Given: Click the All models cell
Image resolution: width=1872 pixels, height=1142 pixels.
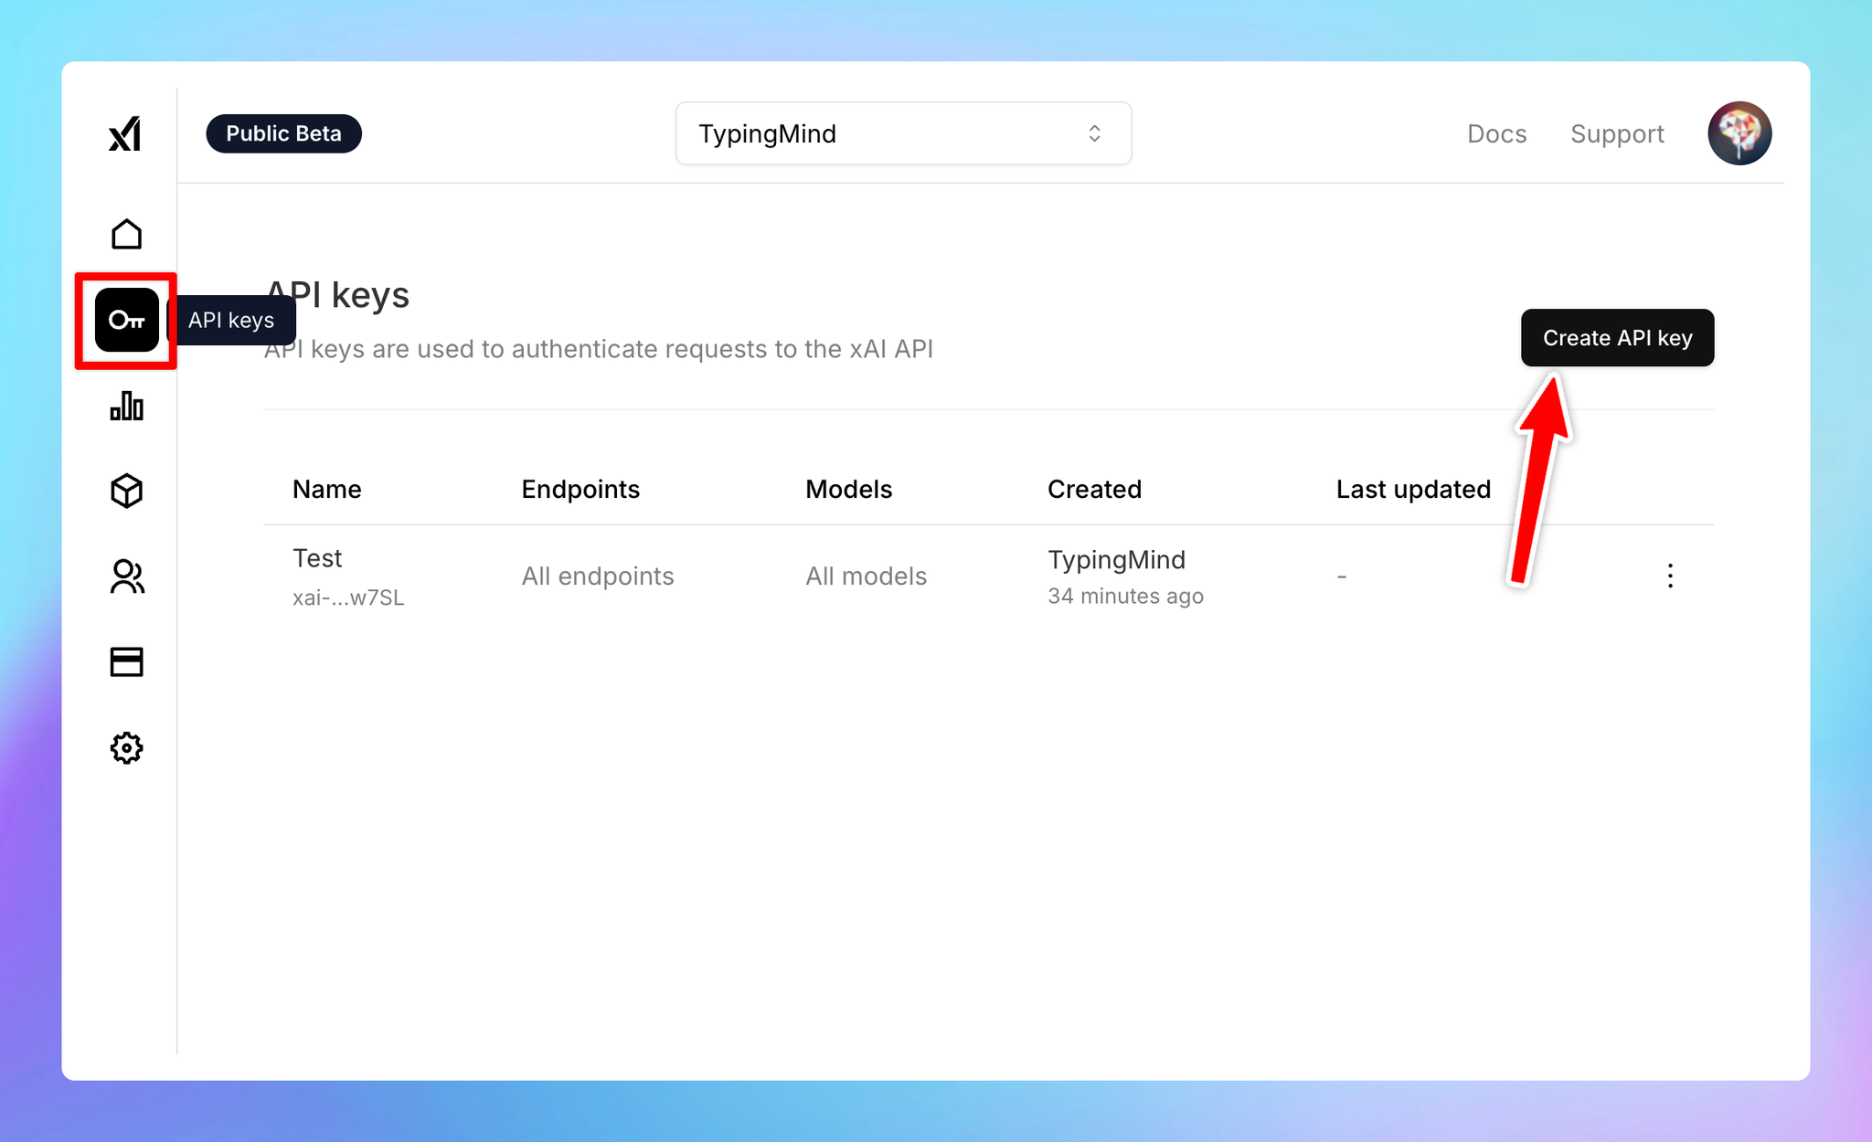Looking at the screenshot, I should pyautogui.click(x=866, y=576).
